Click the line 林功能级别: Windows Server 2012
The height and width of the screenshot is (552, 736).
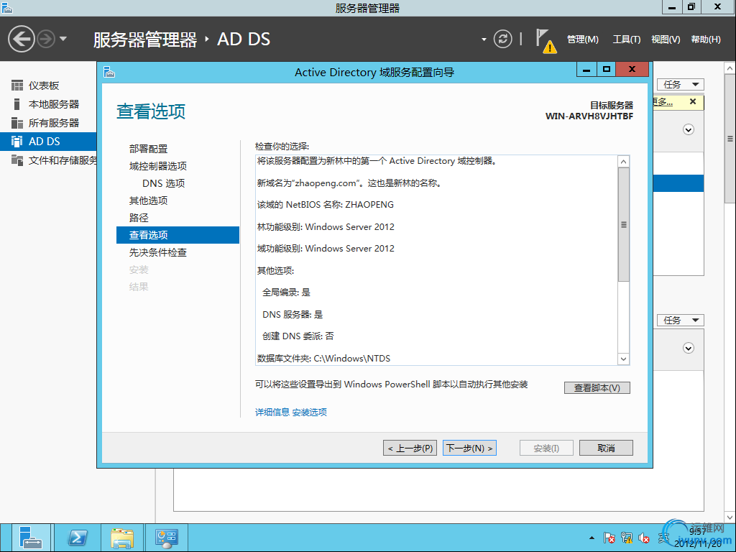[x=326, y=226]
